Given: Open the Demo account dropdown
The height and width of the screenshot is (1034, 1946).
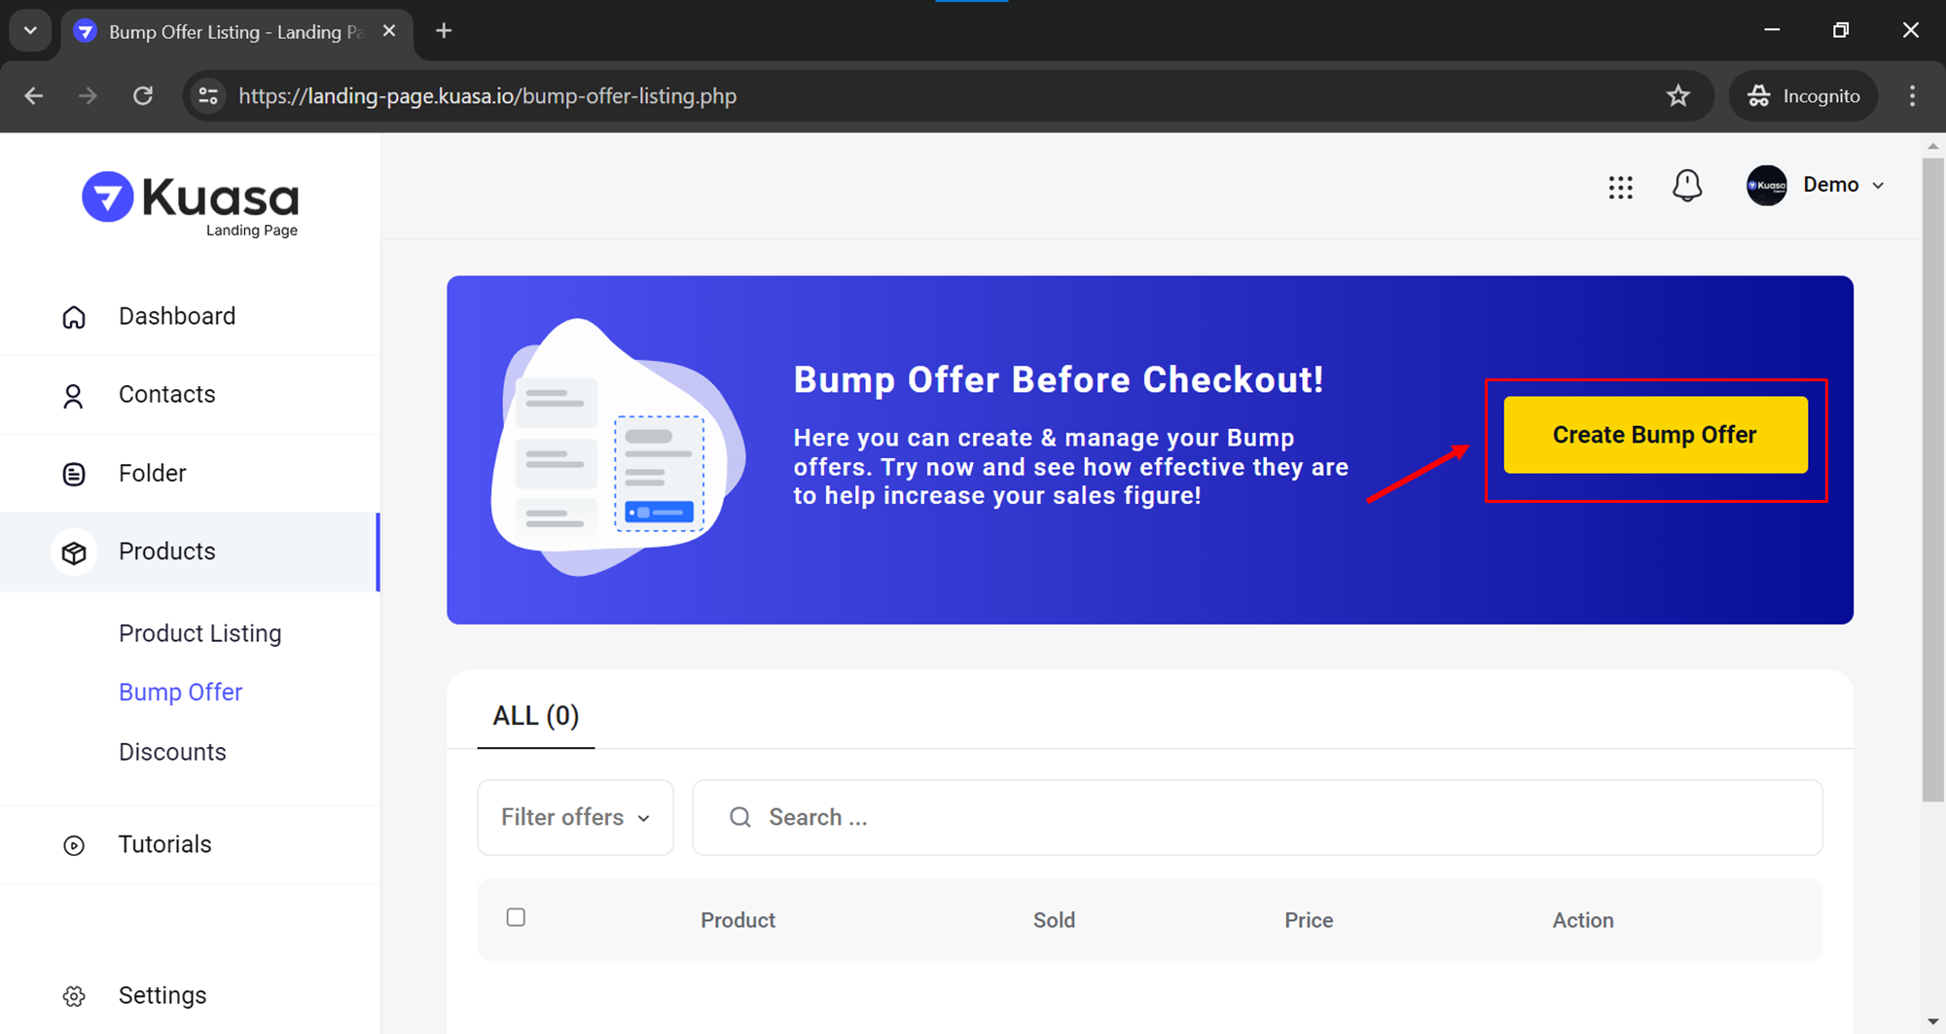Looking at the screenshot, I should [x=1817, y=185].
